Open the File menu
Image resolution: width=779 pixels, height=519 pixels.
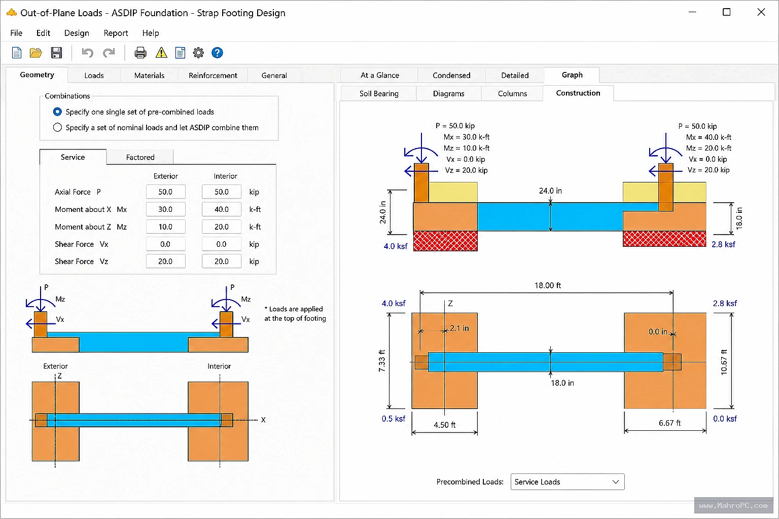tap(16, 33)
